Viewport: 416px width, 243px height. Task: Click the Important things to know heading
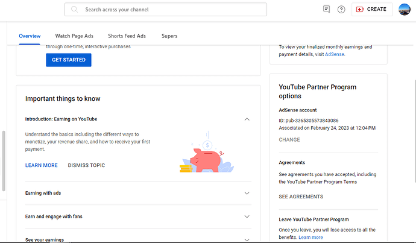click(x=63, y=99)
